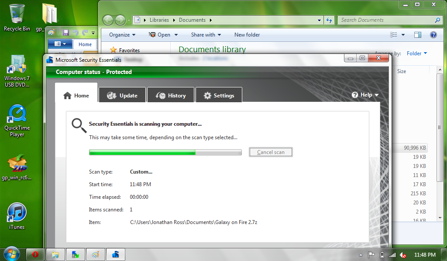Open the Share with dropdown

pos(206,35)
